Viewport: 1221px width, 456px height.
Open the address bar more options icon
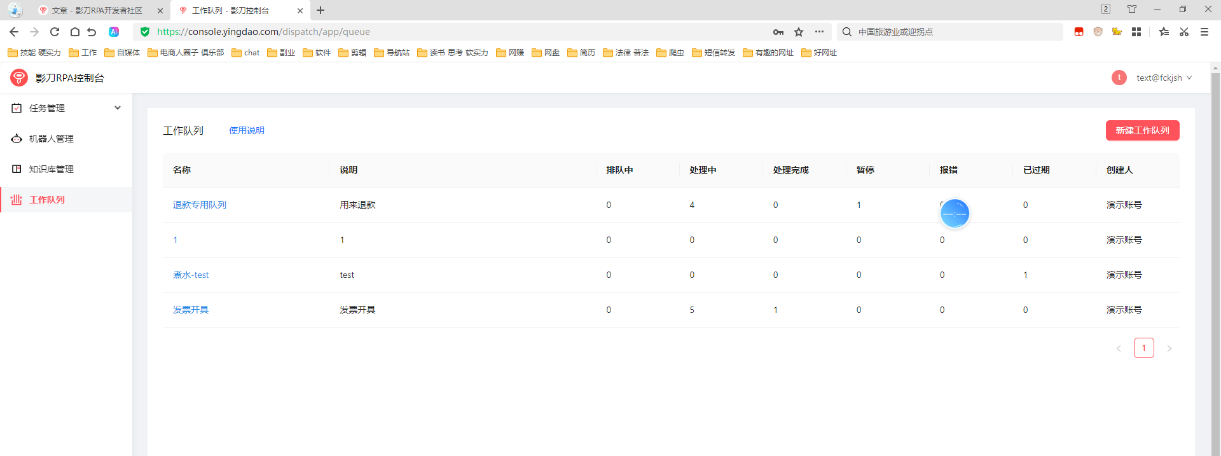pyautogui.click(x=819, y=32)
